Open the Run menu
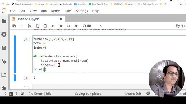The width and height of the screenshot is (186, 104). point(44,11)
